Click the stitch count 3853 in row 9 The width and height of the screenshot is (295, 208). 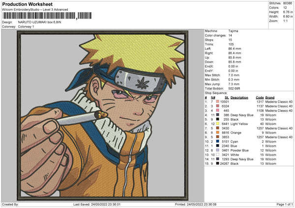tap(225, 137)
